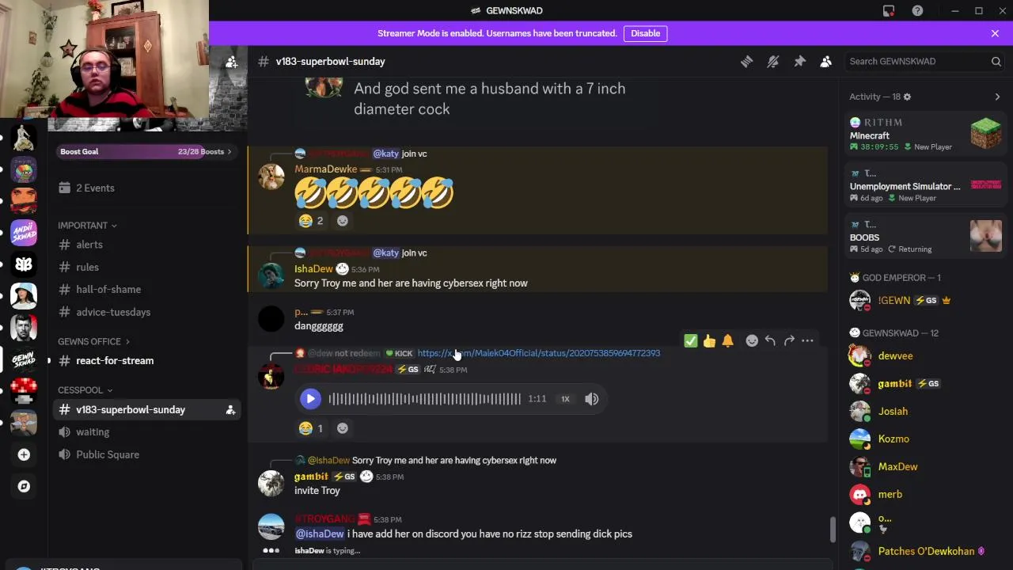This screenshot has height=570, width=1013.
Task: Change voice message 1x playback speed
Action: point(565,399)
